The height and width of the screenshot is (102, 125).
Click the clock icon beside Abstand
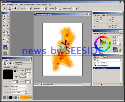(x=15, y=77)
